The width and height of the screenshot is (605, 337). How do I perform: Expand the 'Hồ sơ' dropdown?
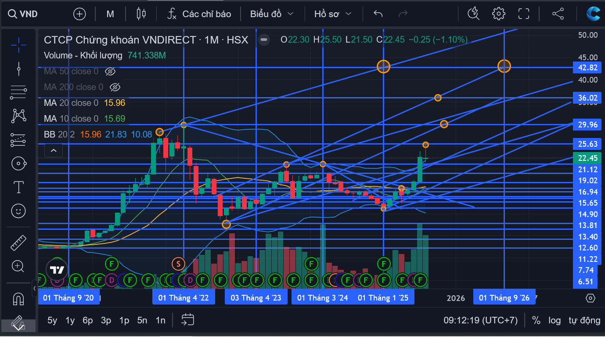333,14
